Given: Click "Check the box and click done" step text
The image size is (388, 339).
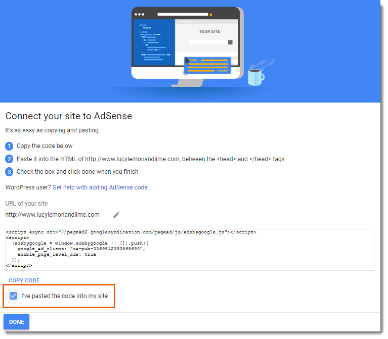Looking at the screenshot, I should pos(77,172).
